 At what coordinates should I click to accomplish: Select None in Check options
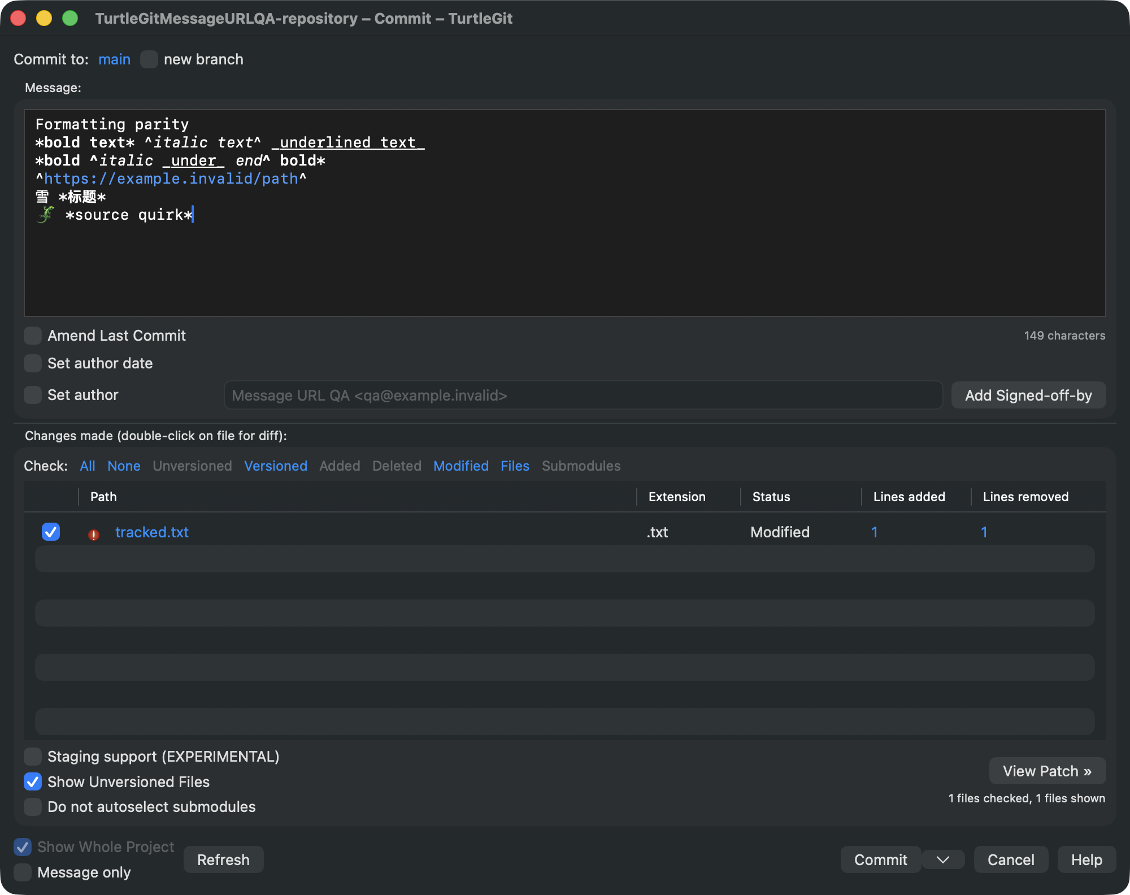pos(124,466)
